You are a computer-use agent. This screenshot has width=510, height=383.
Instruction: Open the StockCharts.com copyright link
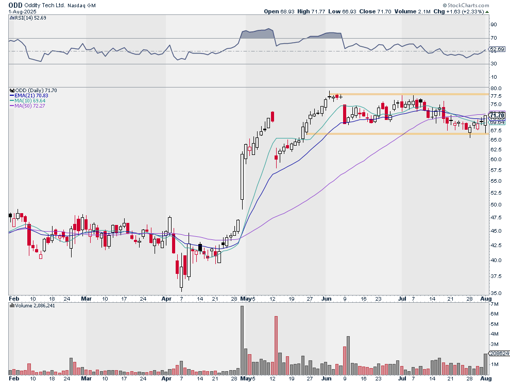pos(466,5)
